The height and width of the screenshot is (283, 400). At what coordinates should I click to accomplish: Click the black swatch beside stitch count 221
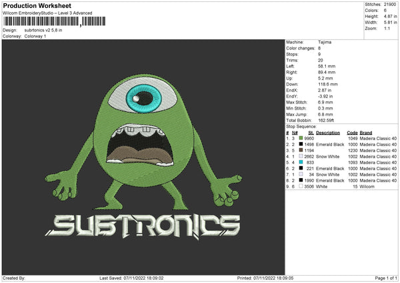pos(301,168)
